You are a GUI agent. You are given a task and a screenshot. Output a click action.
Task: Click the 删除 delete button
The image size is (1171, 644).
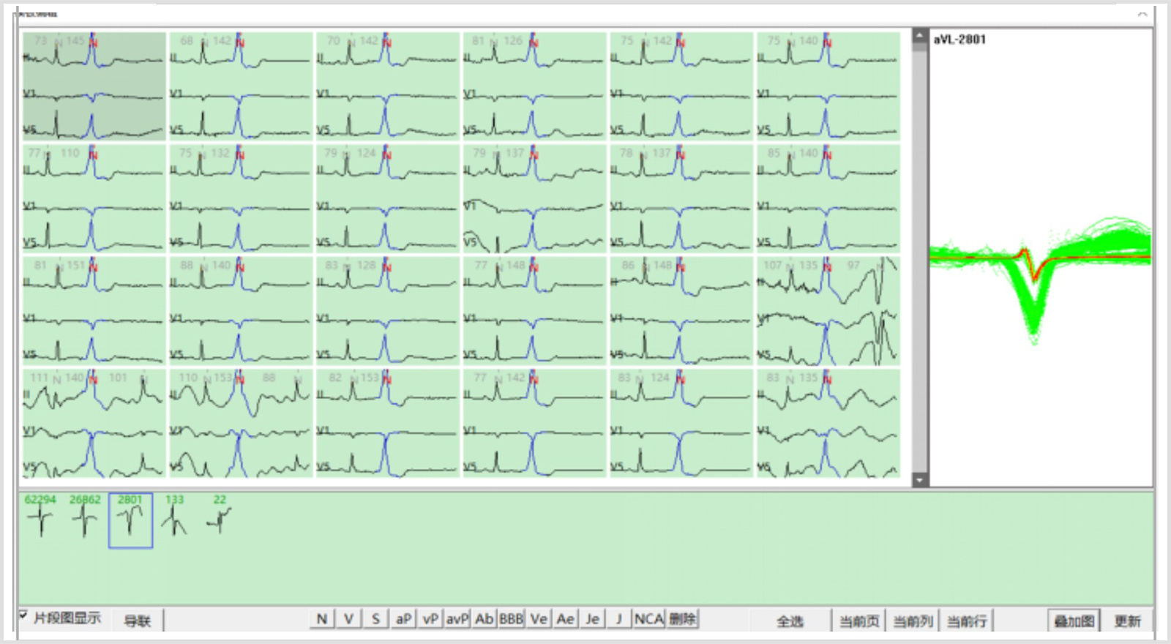tap(682, 619)
